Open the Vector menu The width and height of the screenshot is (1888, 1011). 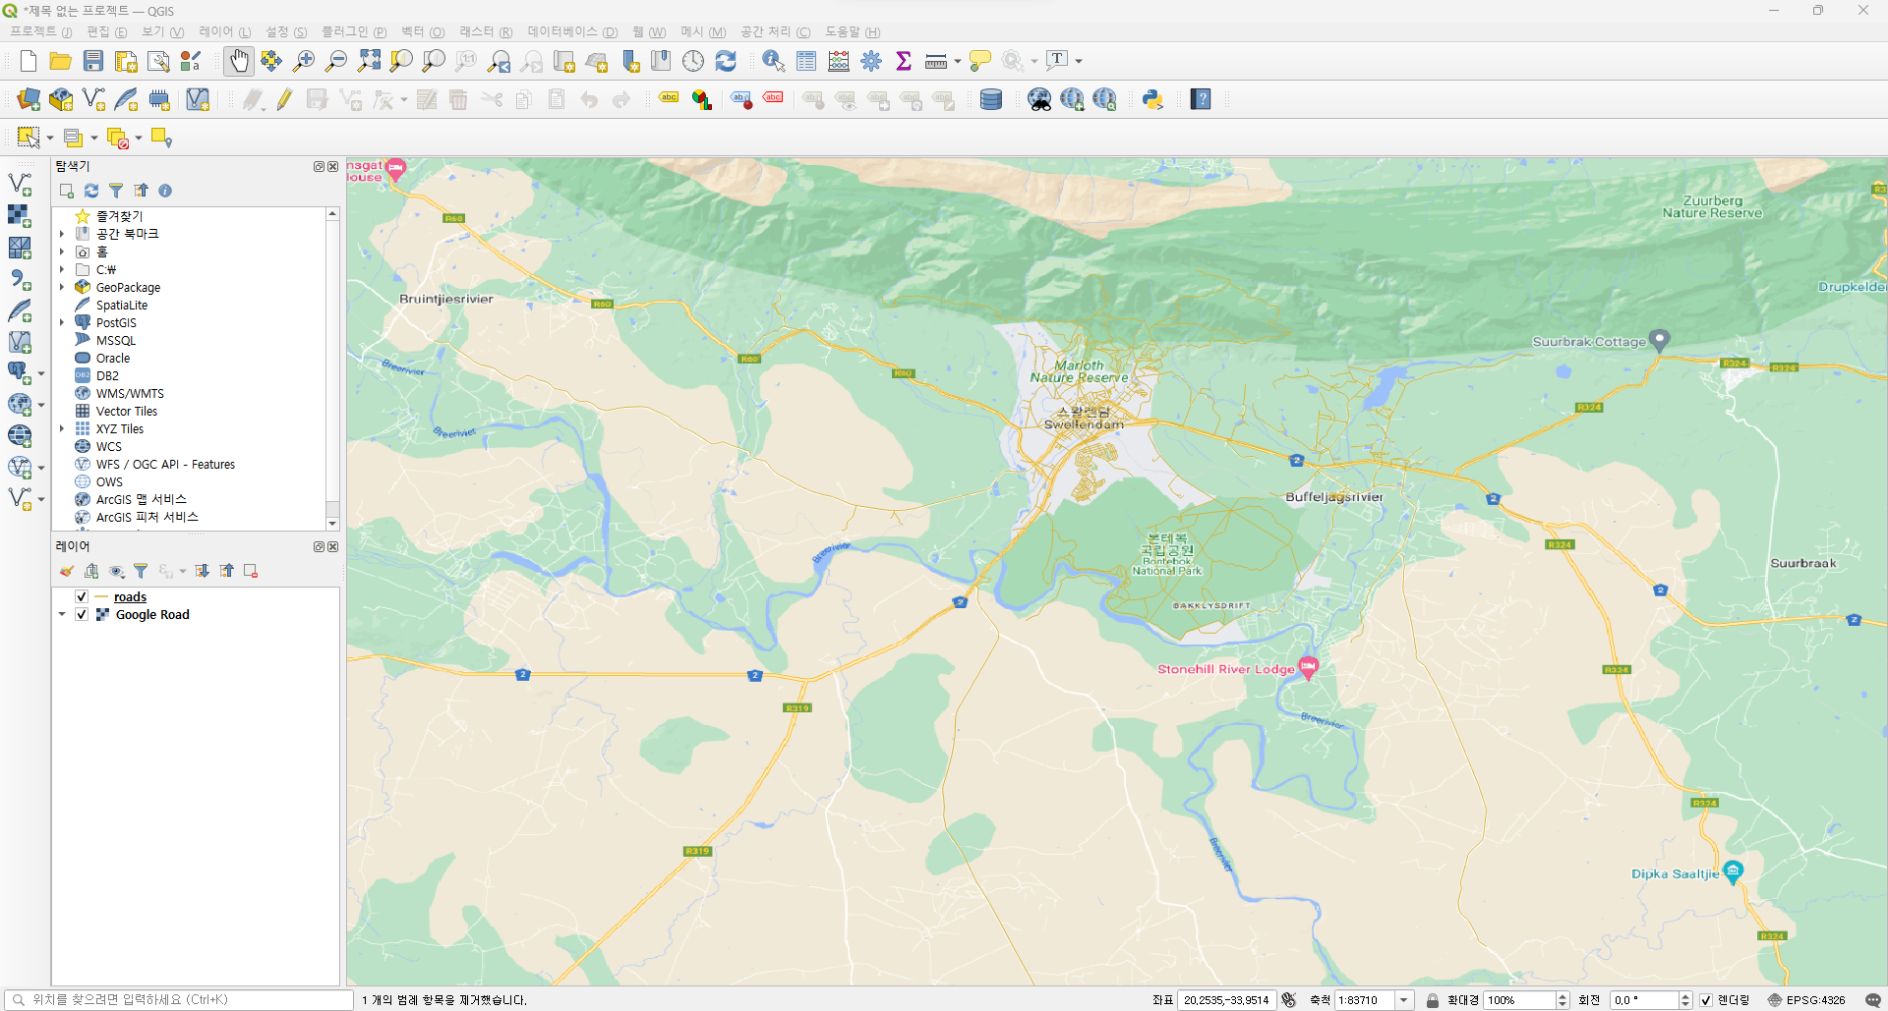point(423,32)
